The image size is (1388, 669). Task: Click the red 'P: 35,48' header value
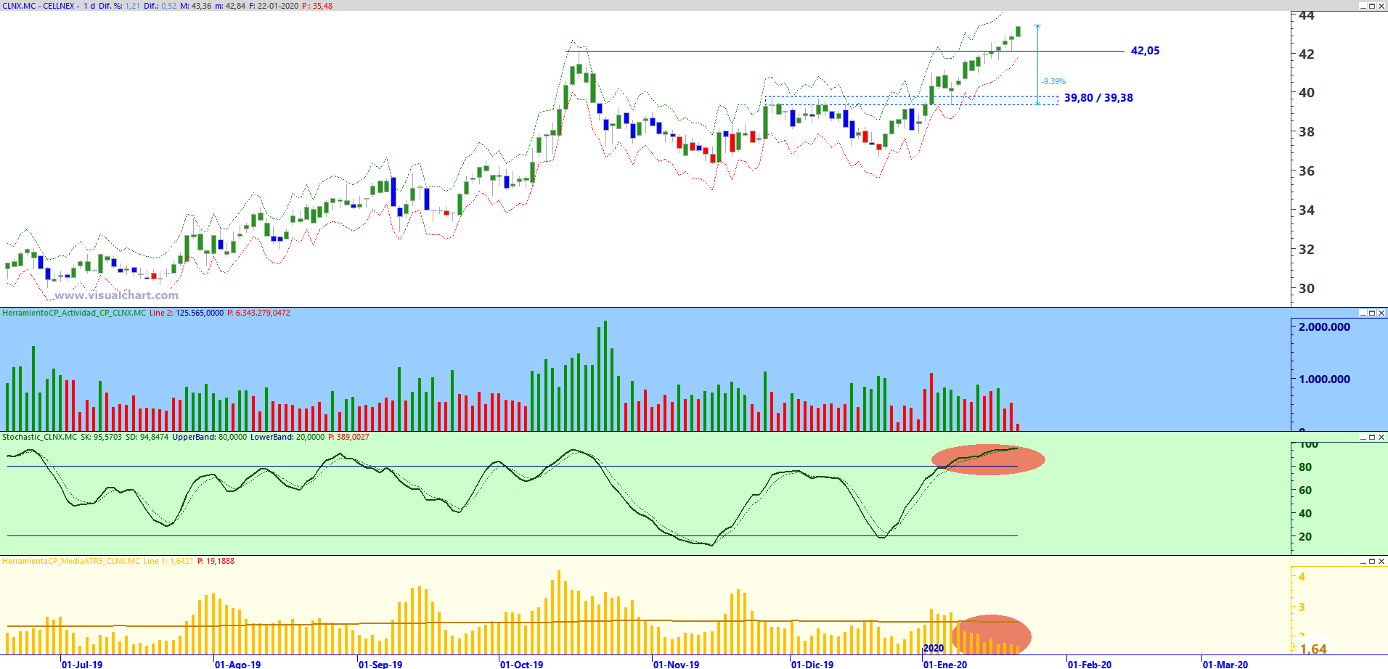click(317, 6)
